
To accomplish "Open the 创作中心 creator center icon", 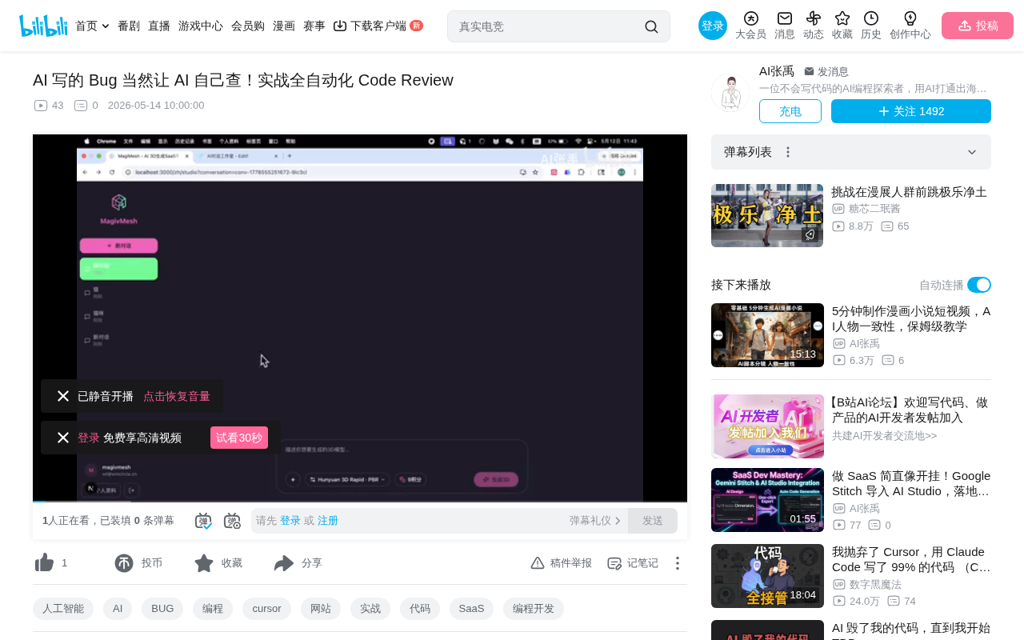I will point(910,26).
